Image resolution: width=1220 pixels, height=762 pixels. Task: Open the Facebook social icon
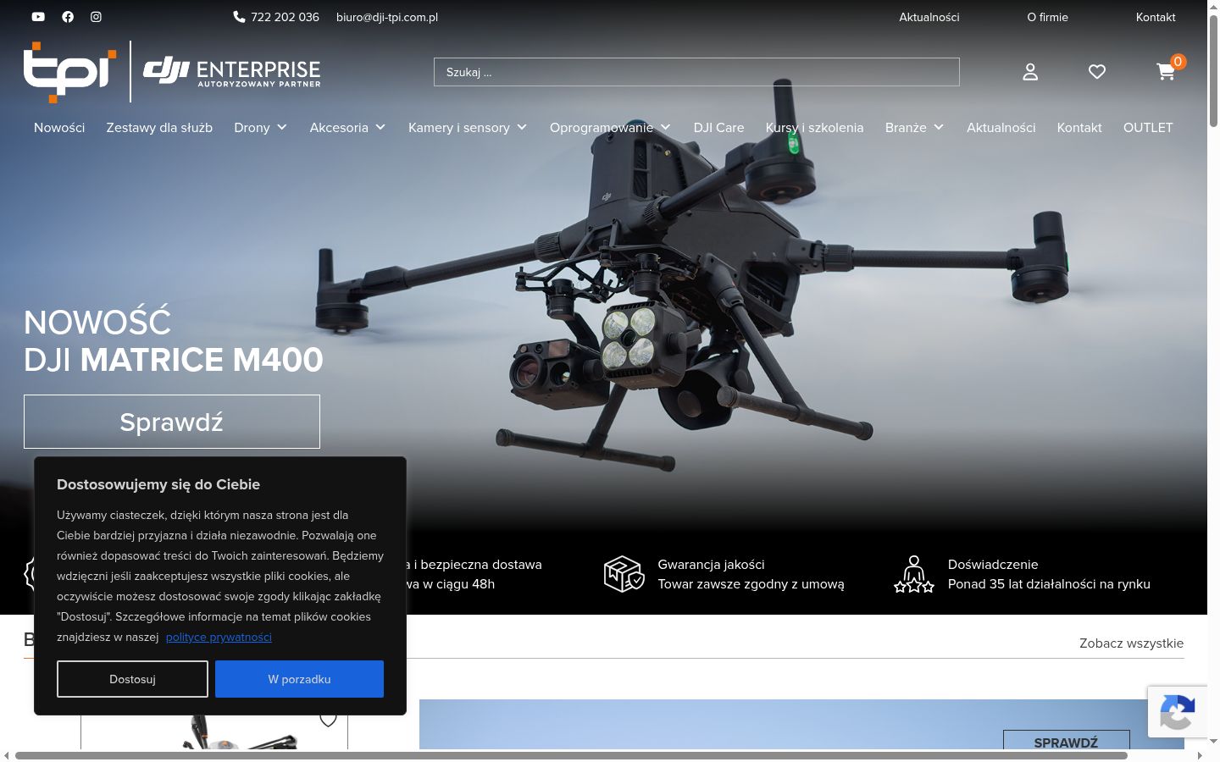(68, 17)
